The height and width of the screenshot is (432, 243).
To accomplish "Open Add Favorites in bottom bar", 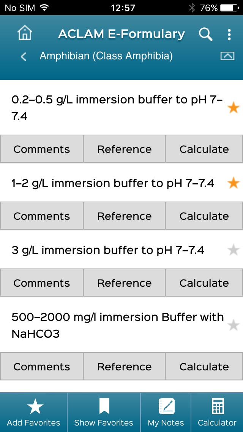I will [33, 413].
